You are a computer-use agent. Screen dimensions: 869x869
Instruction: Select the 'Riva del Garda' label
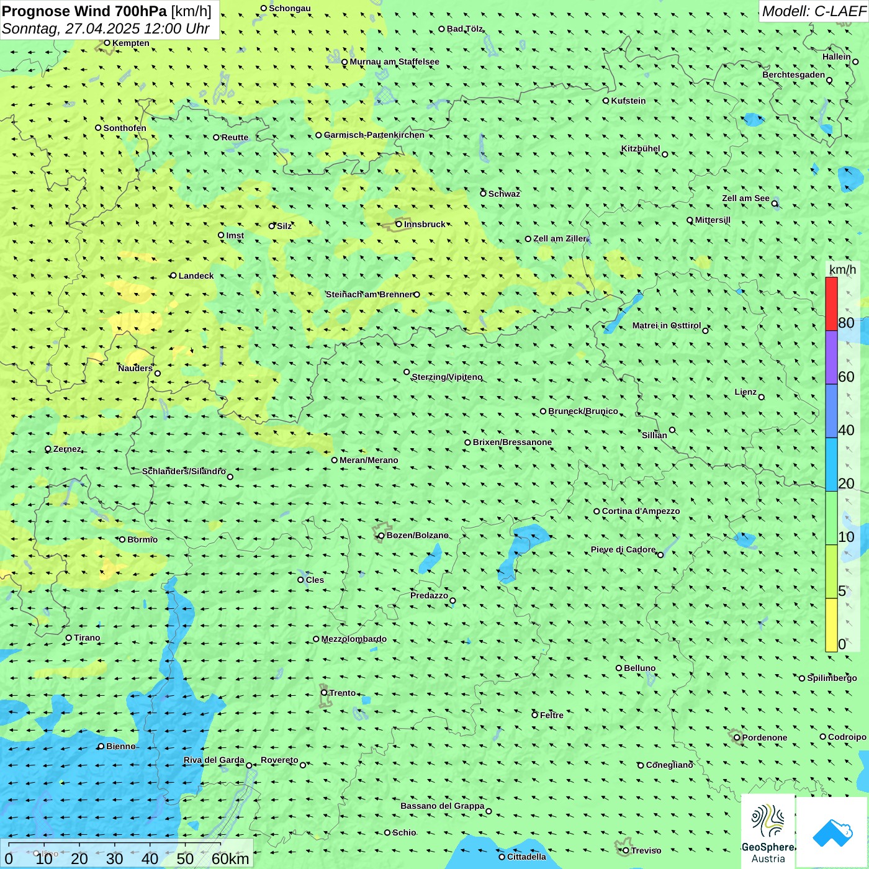(x=214, y=760)
